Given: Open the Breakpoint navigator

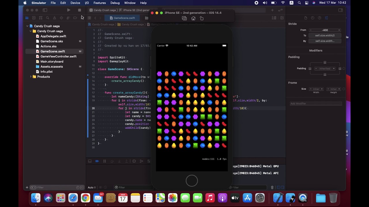Looking at the screenshot, I should [75, 18].
